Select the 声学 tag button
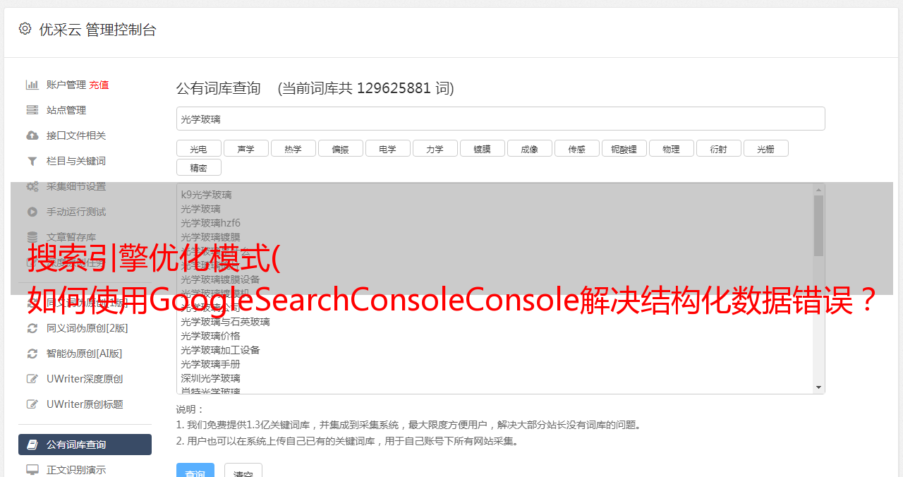 coord(246,148)
